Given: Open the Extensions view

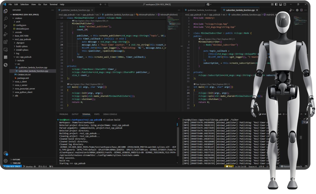Looking at the screenshot, I should click(6, 42).
